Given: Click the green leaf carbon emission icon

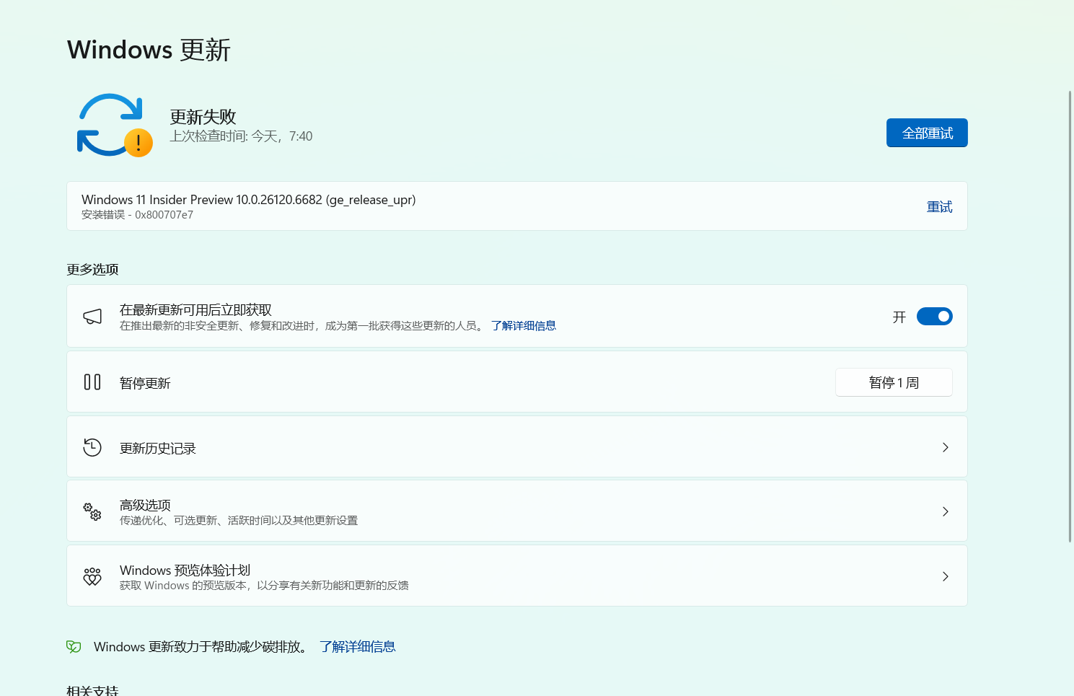Looking at the screenshot, I should pos(73,646).
